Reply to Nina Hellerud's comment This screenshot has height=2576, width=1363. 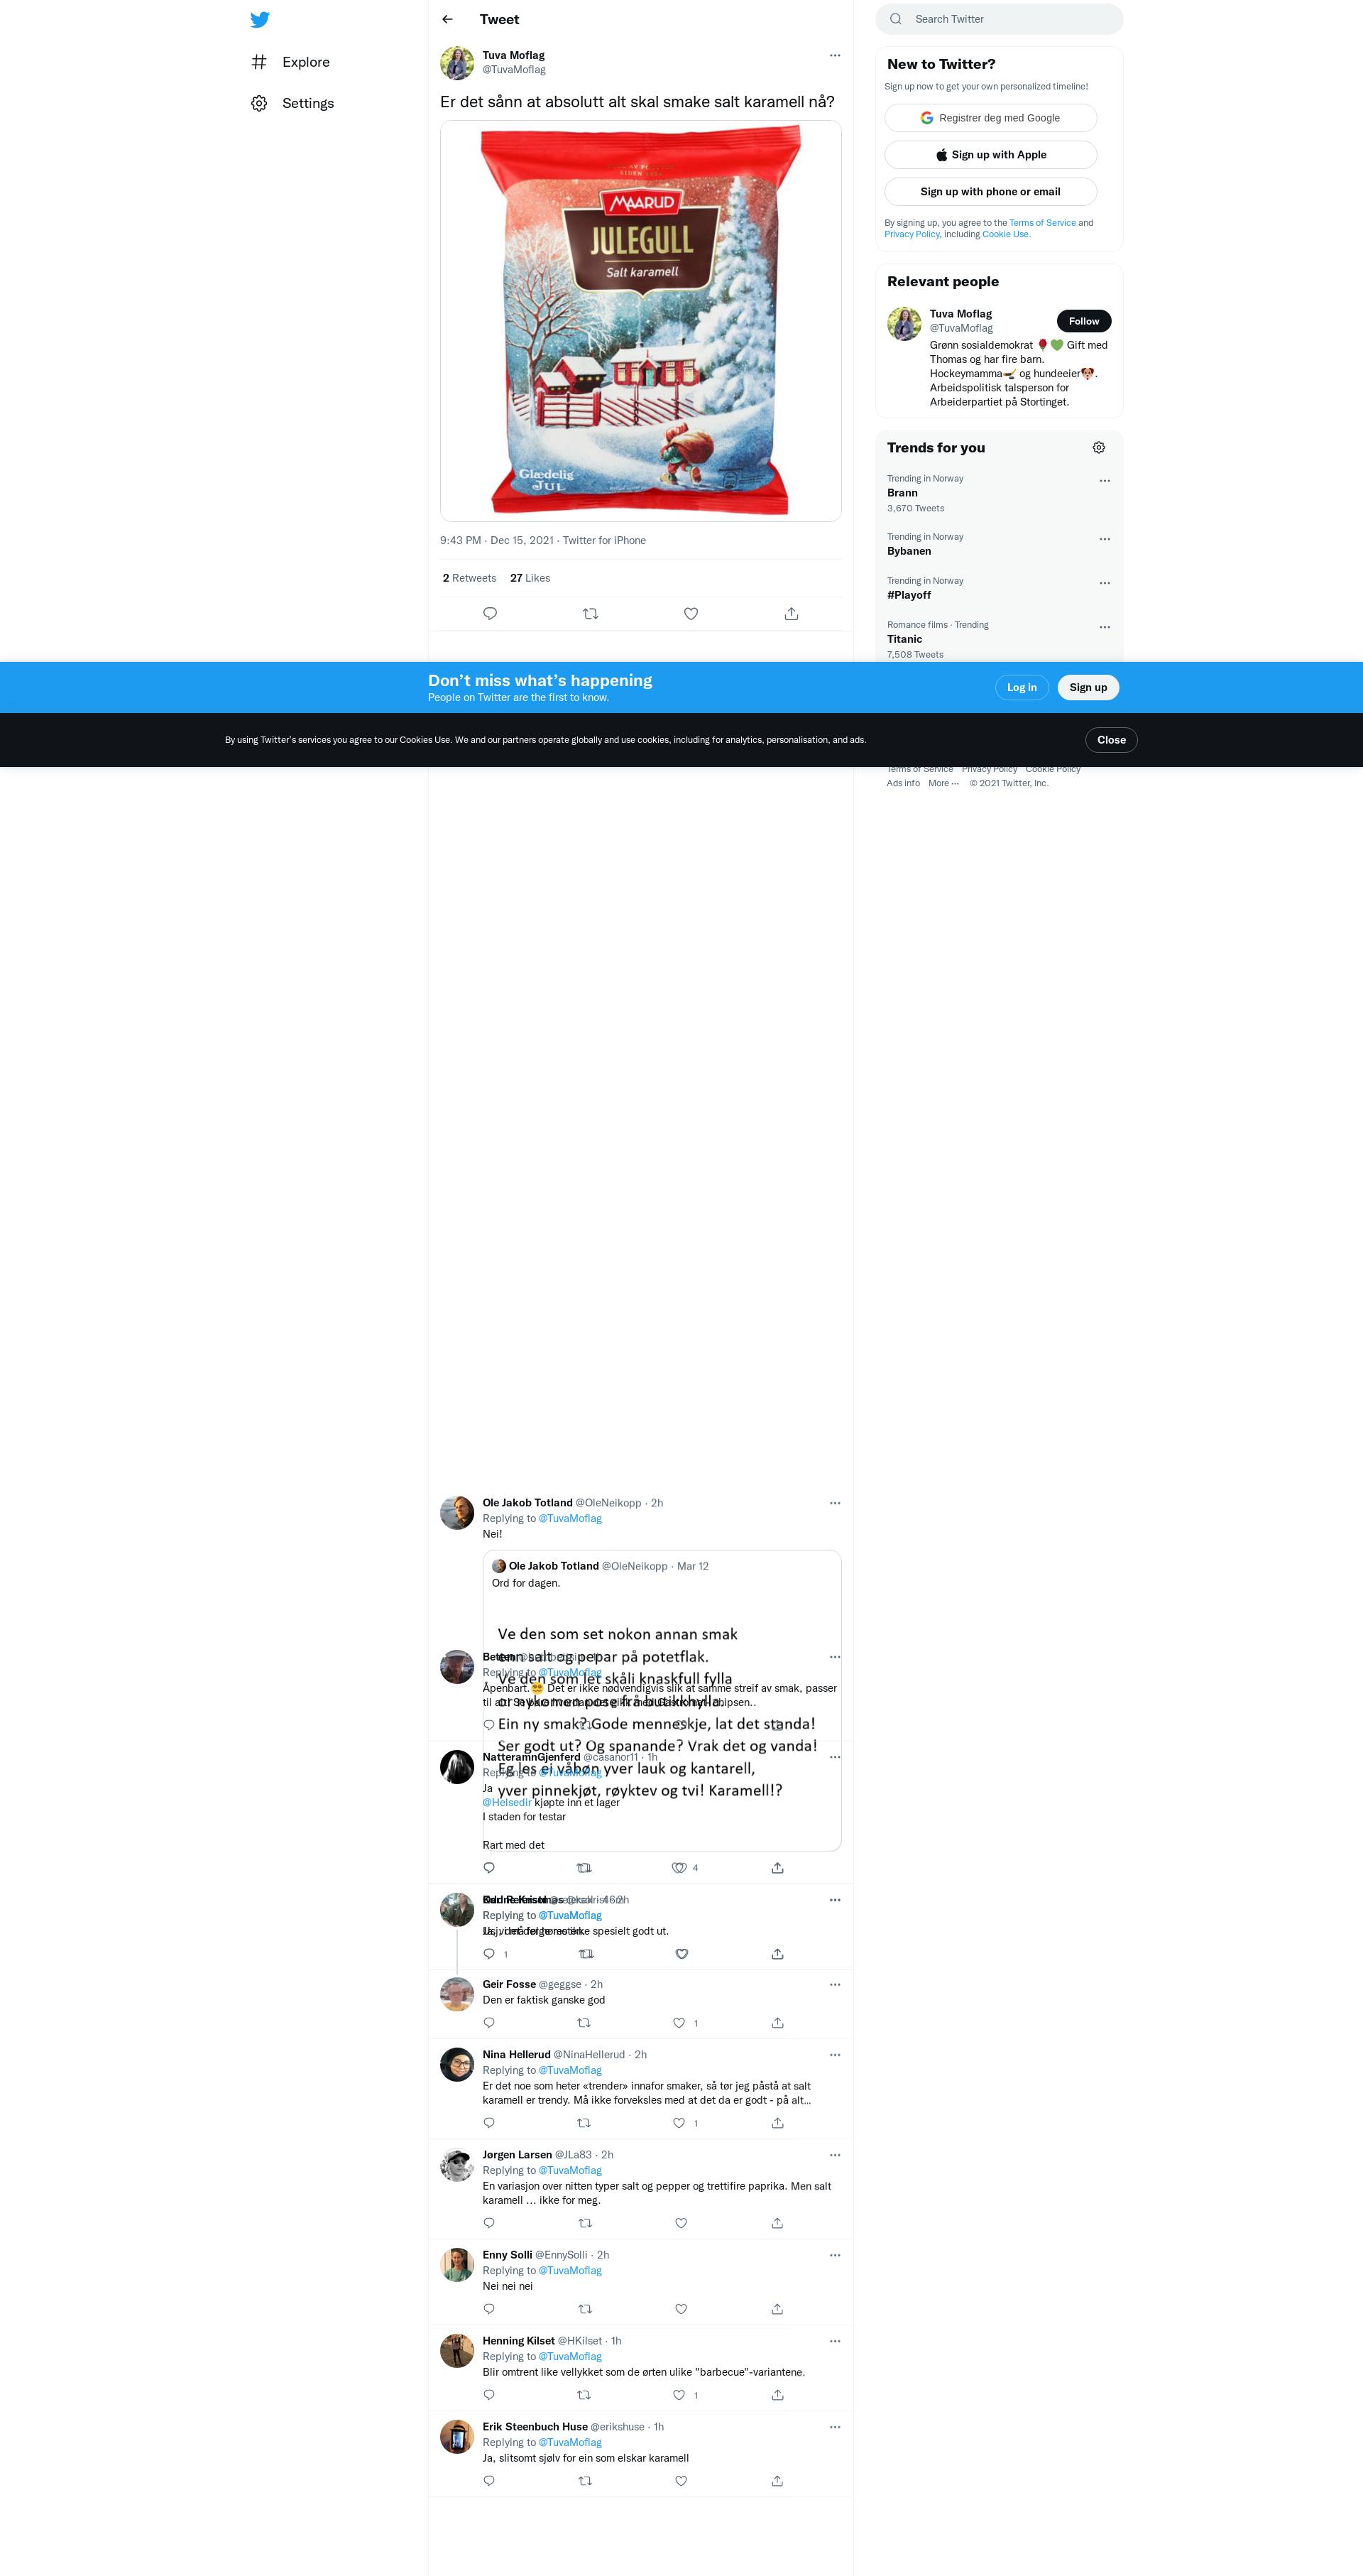(488, 2123)
